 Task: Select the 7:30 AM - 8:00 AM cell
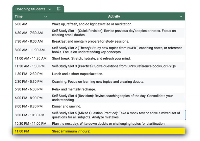pyautogui.click(x=31, y=41)
